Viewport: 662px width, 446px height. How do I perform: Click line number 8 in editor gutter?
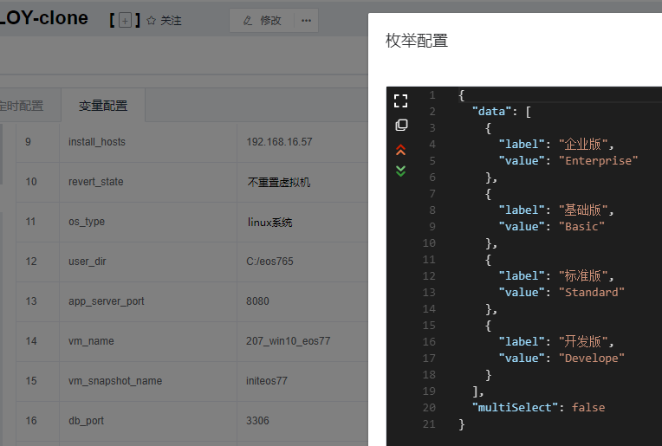(x=432, y=210)
